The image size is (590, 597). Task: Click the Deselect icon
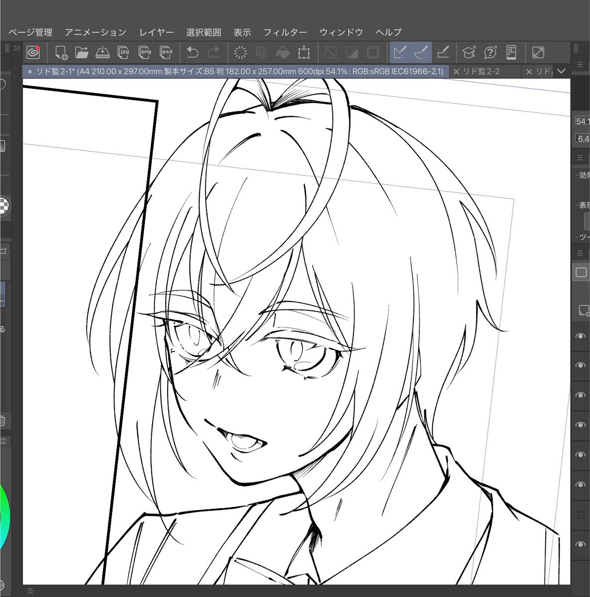coord(330,52)
